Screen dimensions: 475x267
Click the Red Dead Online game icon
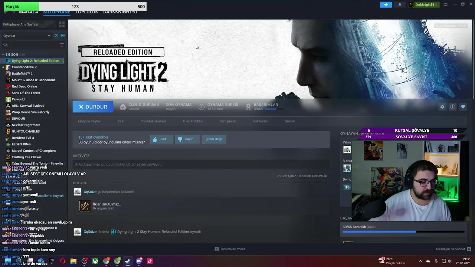8,86
